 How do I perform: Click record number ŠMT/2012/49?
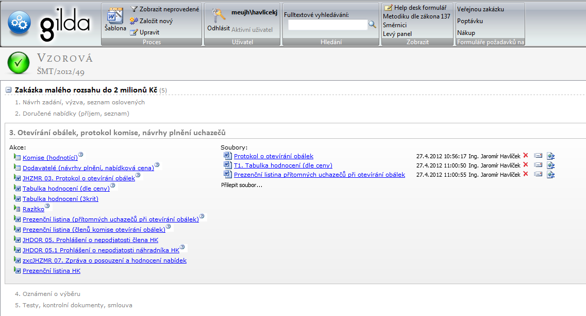(x=60, y=71)
